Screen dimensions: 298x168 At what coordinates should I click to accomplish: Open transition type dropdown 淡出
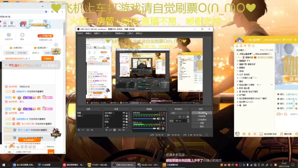[x=180, y=113]
